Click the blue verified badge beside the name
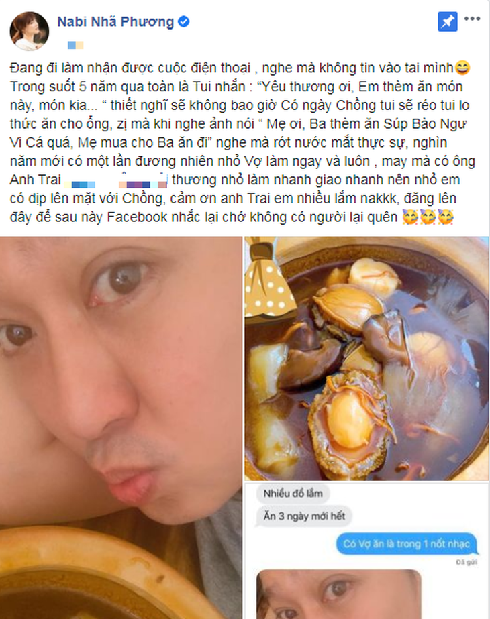Image resolution: width=490 pixels, height=619 pixels. 183,21
